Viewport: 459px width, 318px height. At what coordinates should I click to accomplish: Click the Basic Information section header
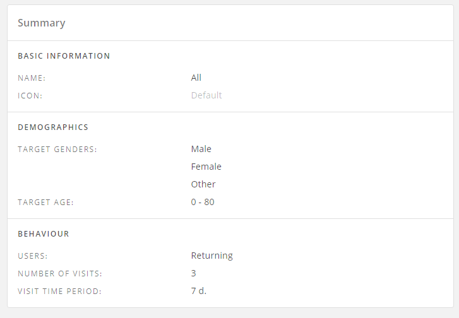tap(64, 56)
